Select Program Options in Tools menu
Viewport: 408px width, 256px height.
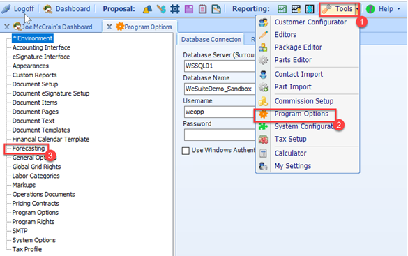(x=301, y=114)
